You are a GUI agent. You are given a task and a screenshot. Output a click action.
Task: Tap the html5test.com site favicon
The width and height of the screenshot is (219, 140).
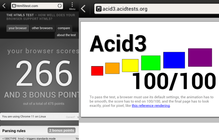pyautogui.click(x=14, y=6)
